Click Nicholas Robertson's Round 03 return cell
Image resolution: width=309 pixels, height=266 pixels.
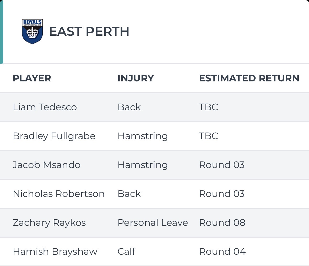[x=222, y=194]
